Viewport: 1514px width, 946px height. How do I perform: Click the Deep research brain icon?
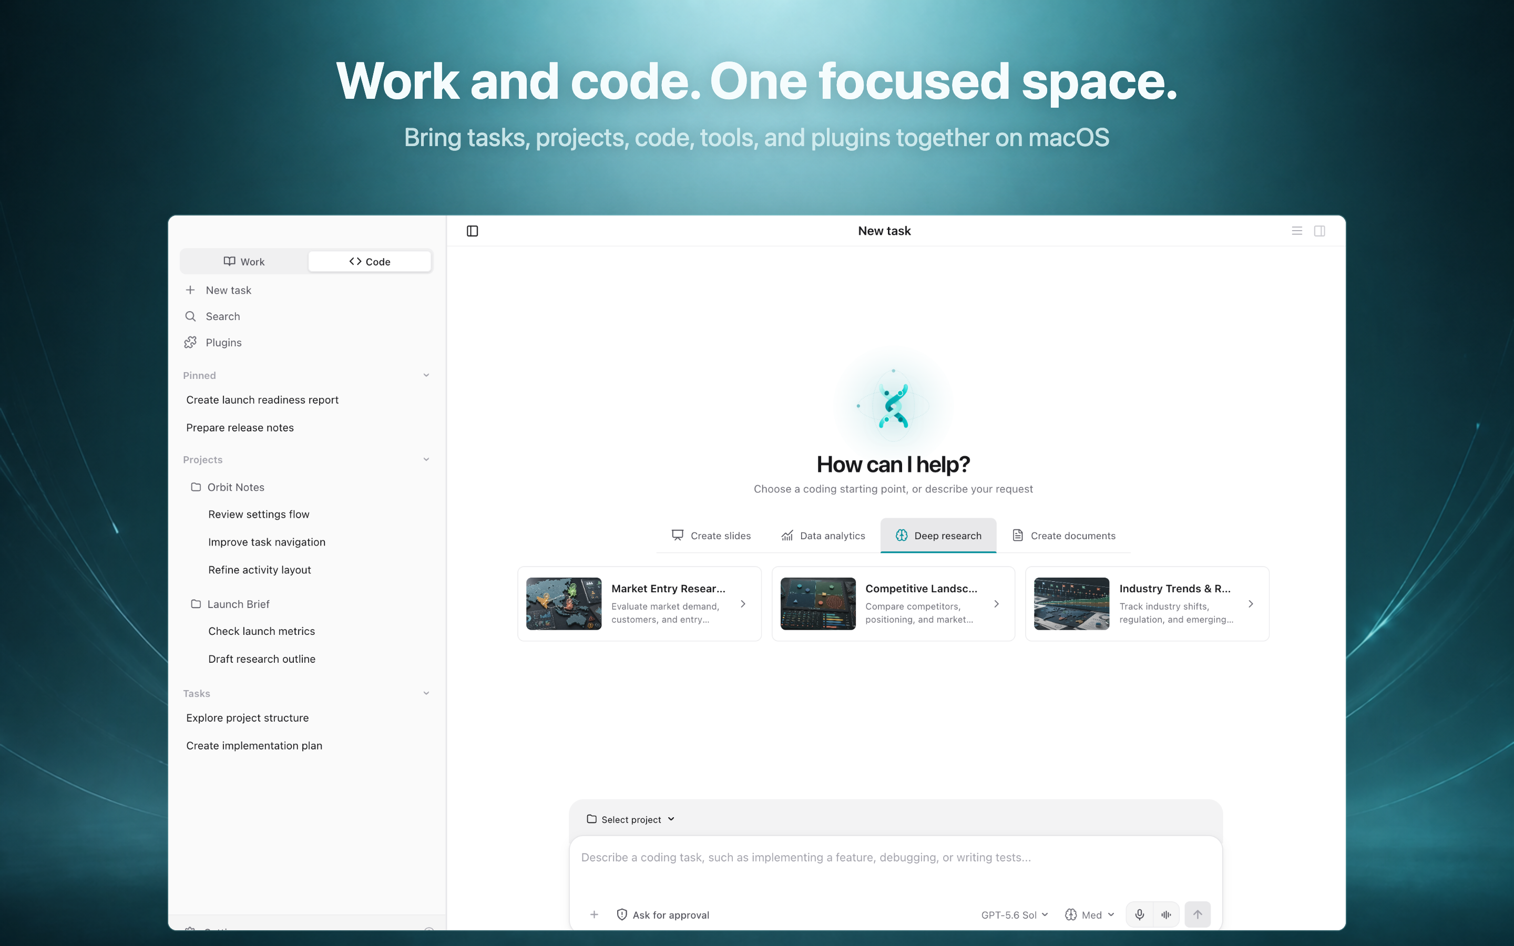[x=901, y=535]
